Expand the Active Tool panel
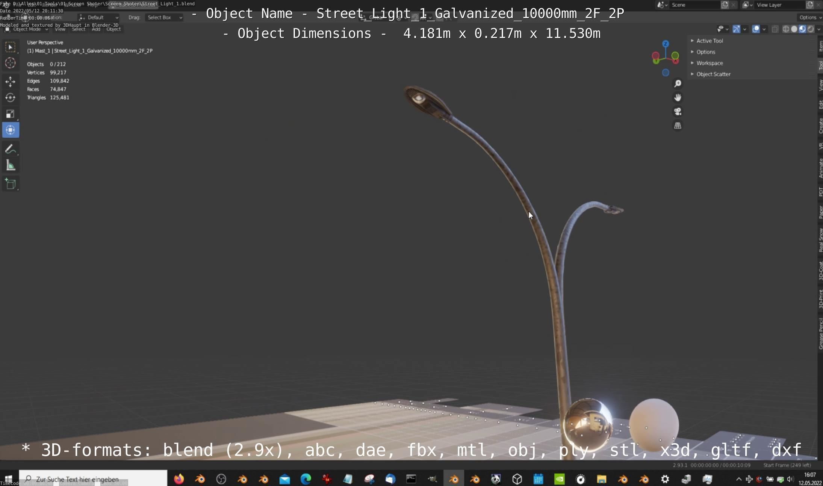 point(710,41)
